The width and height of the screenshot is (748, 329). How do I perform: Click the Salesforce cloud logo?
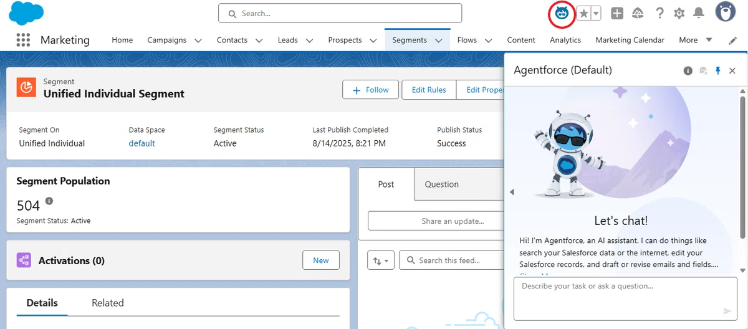(x=26, y=13)
